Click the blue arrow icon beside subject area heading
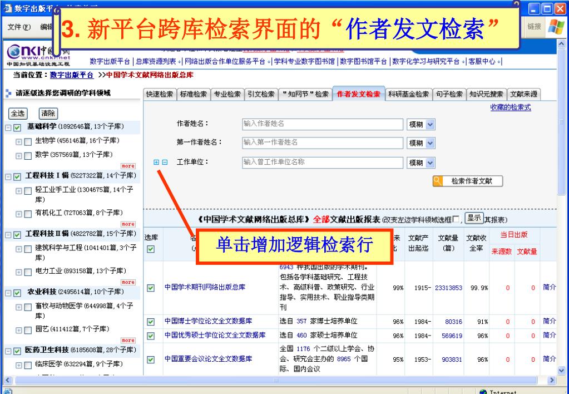569x394 pixels. (x=8, y=93)
